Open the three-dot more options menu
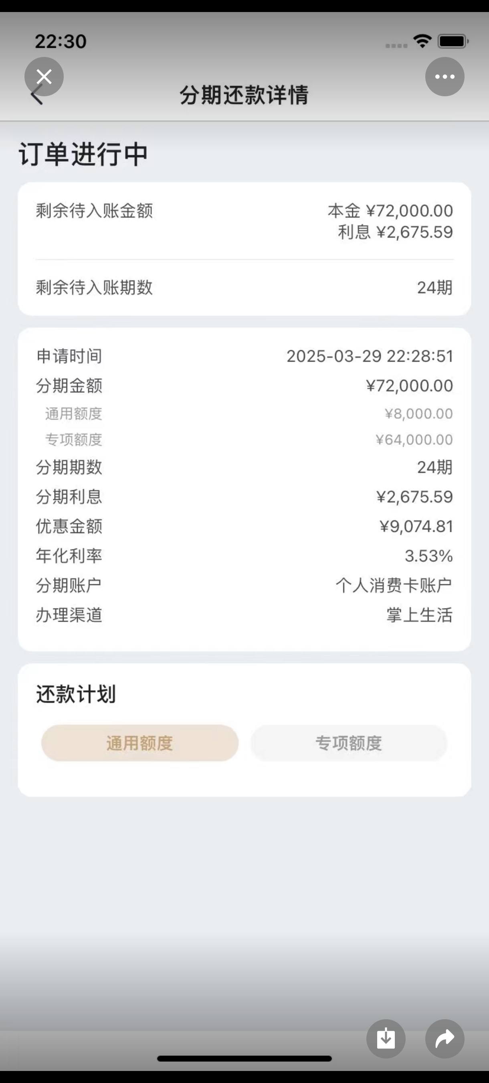 point(445,77)
